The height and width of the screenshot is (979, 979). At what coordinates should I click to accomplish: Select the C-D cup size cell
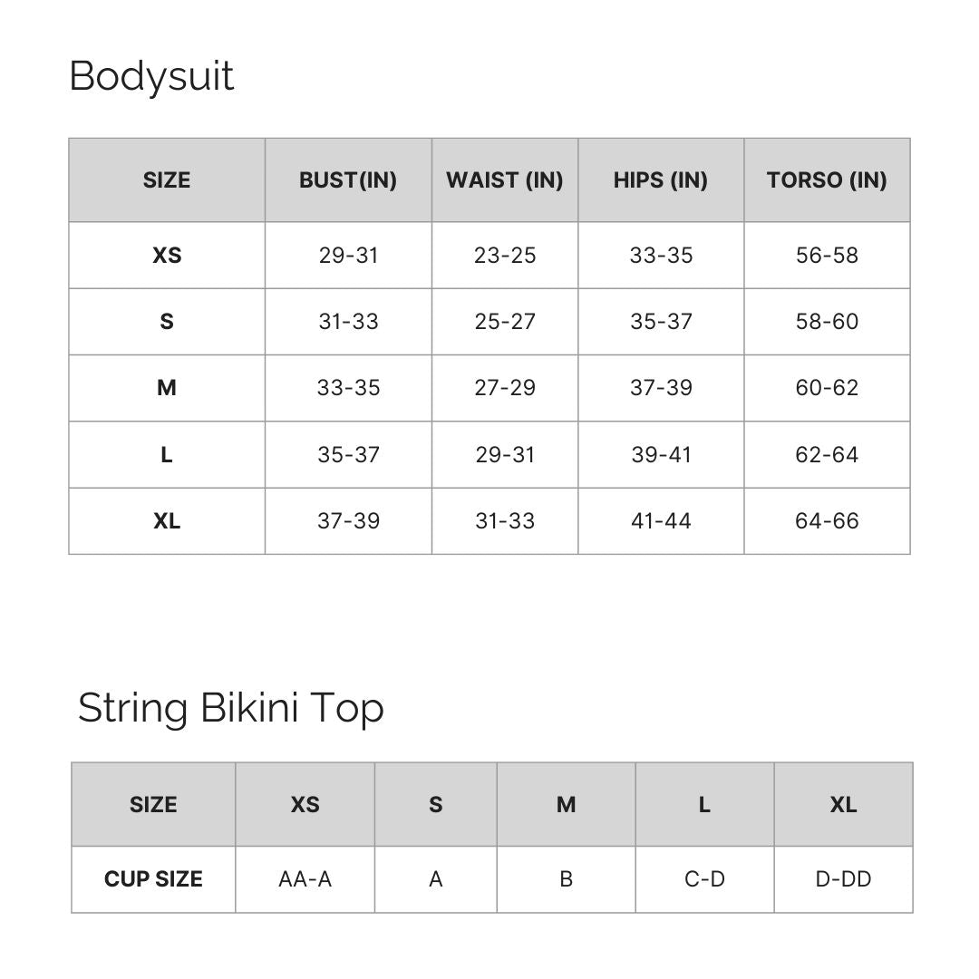pos(704,879)
